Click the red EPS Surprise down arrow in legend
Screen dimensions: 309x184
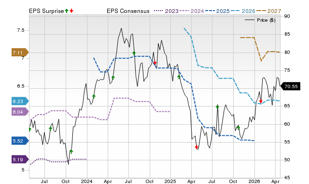(x=71, y=11)
